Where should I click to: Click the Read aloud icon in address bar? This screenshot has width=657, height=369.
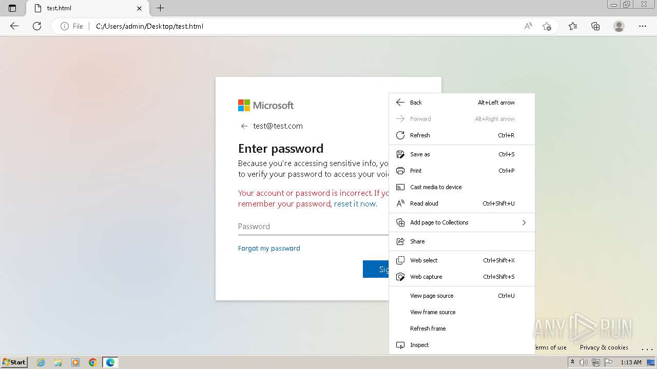pos(528,26)
